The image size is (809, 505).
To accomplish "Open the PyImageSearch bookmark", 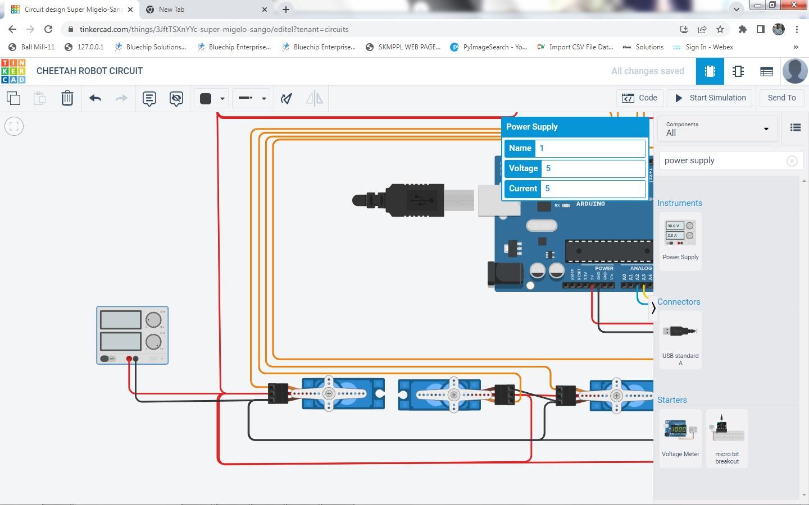I will click(489, 47).
